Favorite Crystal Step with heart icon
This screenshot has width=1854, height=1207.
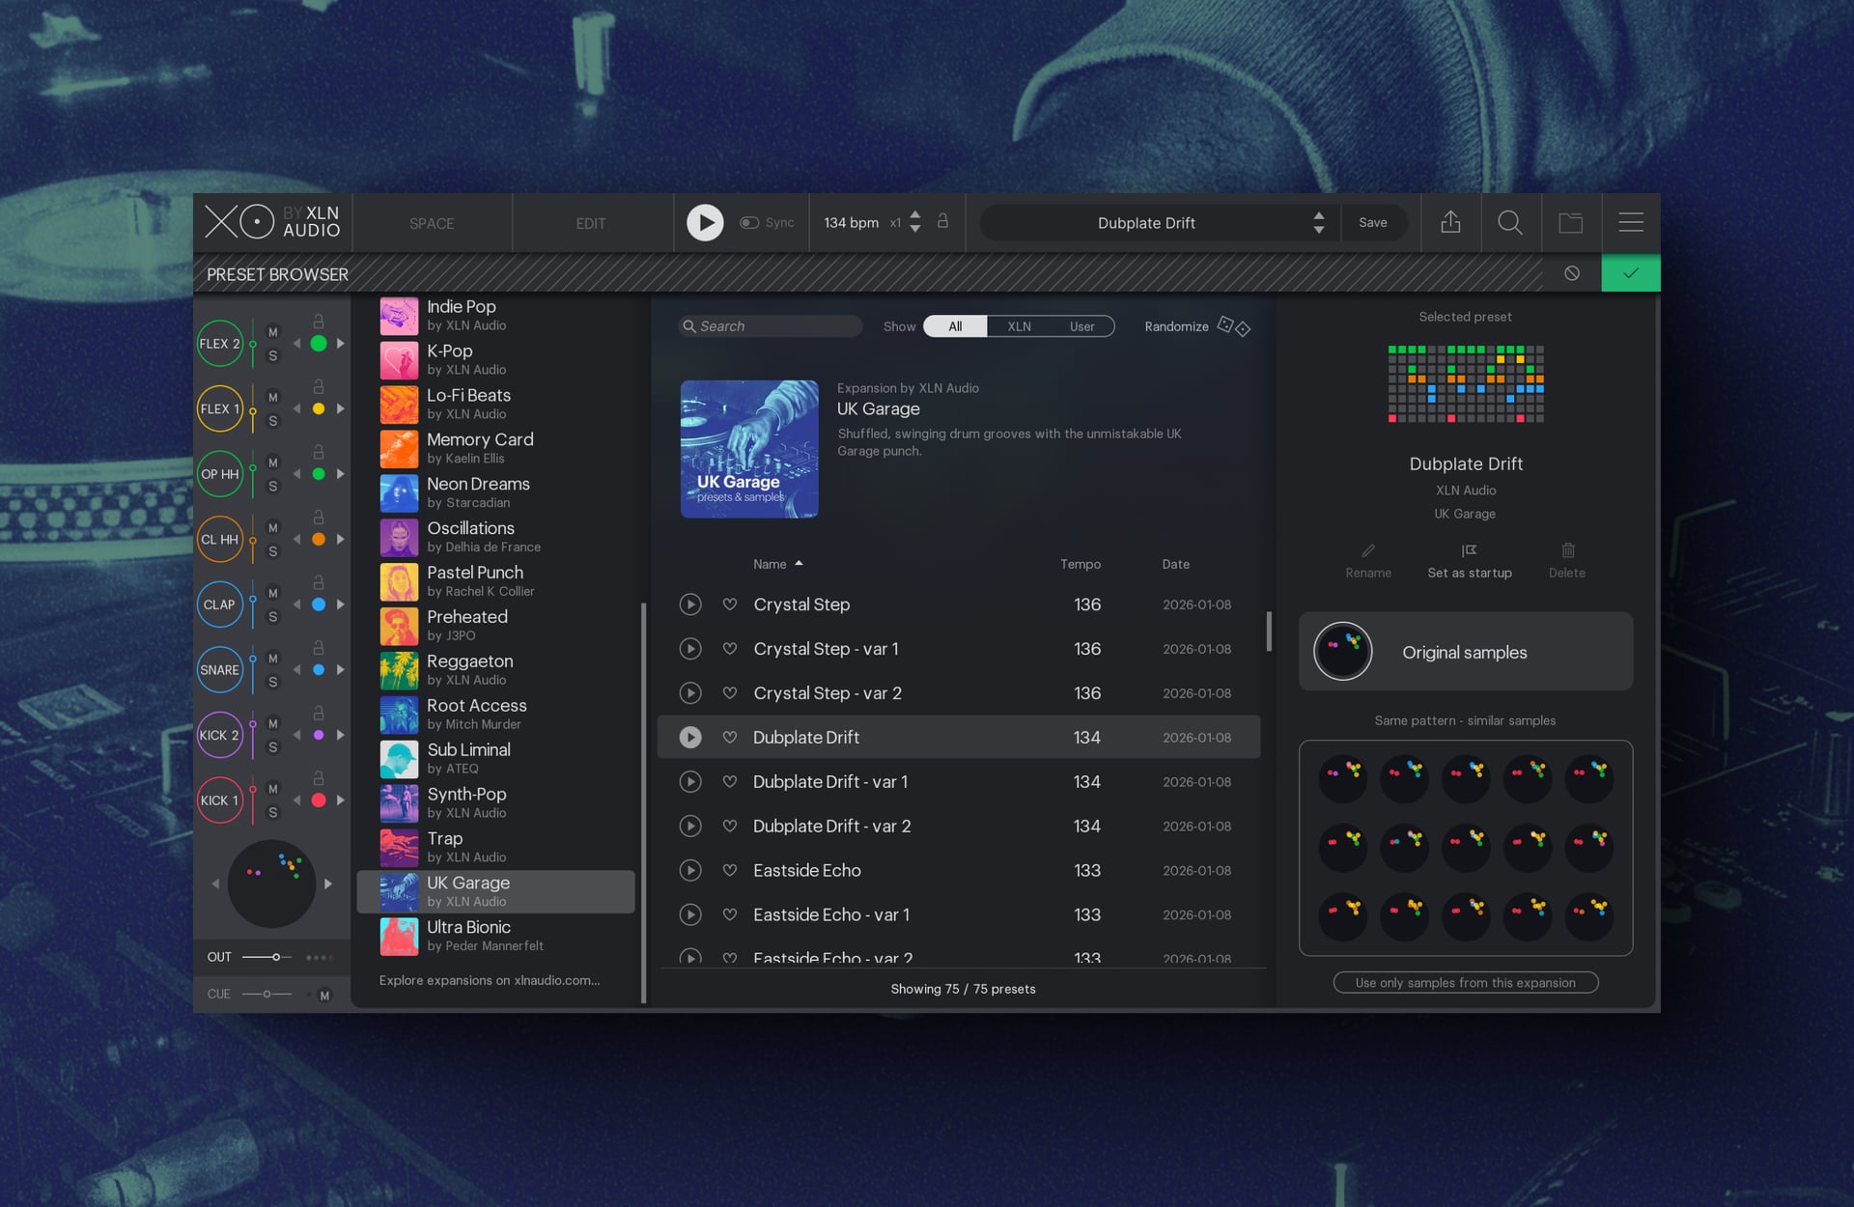[730, 604]
